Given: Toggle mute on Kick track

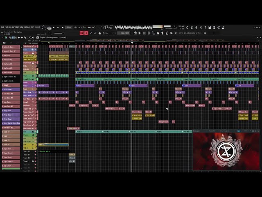Looking at the screenshot, I should pyautogui.click(x=36, y=50).
